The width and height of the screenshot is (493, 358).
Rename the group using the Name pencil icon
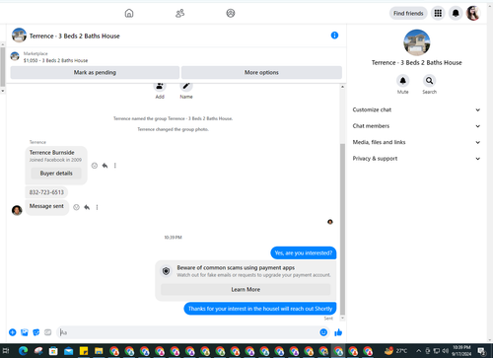186,87
